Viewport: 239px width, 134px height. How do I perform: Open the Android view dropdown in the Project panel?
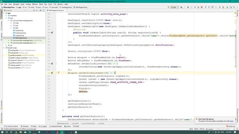[x=15, y=10]
